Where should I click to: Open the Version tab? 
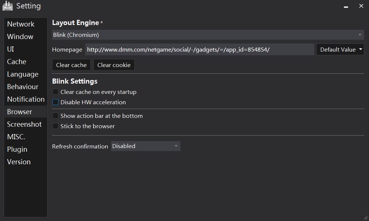pyautogui.click(x=26, y=162)
